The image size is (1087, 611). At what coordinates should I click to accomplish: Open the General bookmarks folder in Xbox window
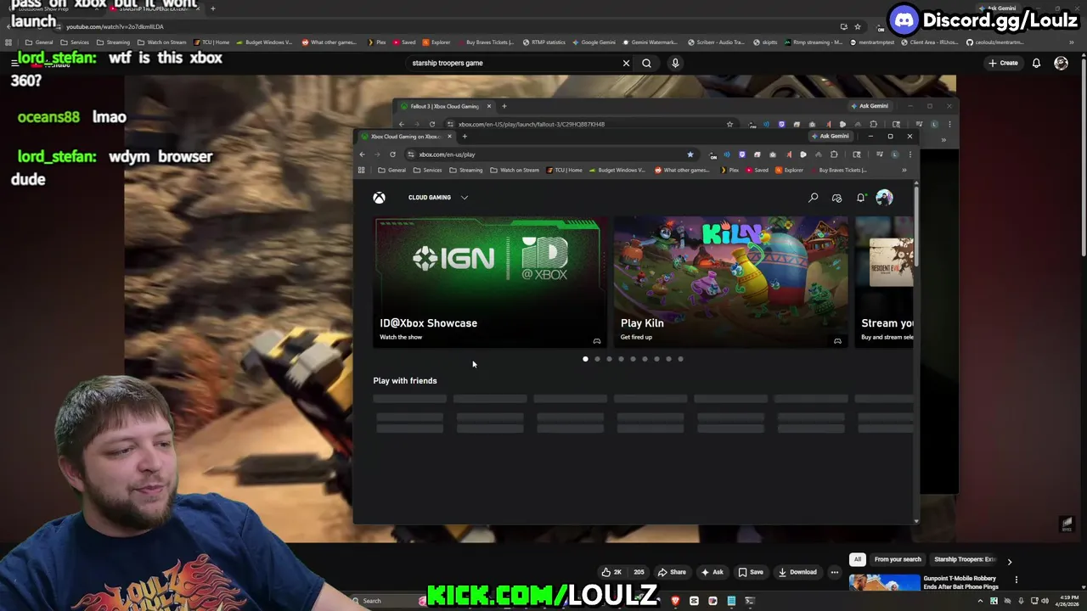pos(391,170)
